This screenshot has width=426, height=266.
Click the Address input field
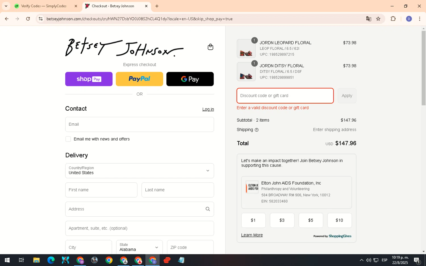point(139,209)
